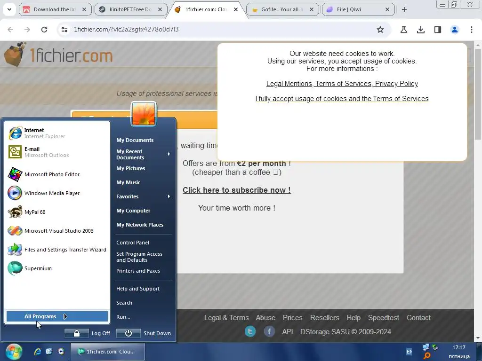Open Files and Settings Transfer Wizard
The width and height of the screenshot is (482, 361).
click(x=57, y=250)
